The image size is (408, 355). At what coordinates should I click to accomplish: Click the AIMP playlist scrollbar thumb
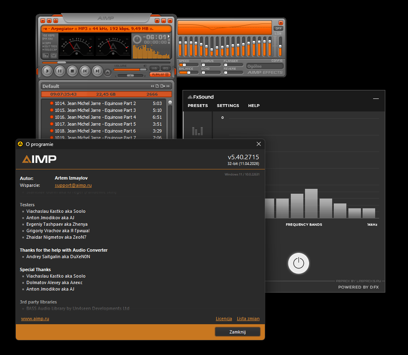click(170, 103)
